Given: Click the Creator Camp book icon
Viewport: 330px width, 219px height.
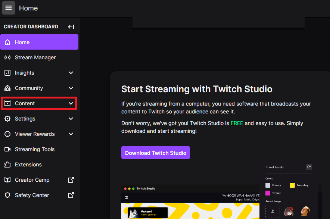Looking at the screenshot, I should click(x=7, y=180).
